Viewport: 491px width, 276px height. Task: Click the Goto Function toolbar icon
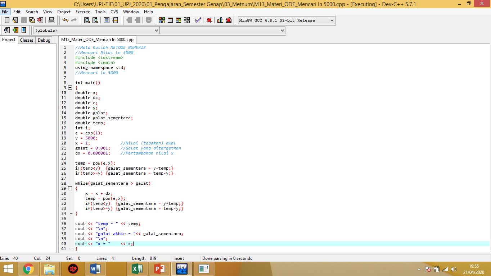107,20
